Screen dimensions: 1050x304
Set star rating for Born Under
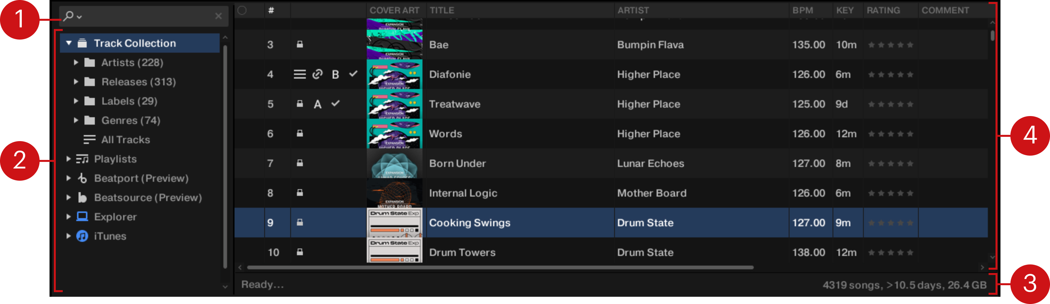[x=890, y=164]
